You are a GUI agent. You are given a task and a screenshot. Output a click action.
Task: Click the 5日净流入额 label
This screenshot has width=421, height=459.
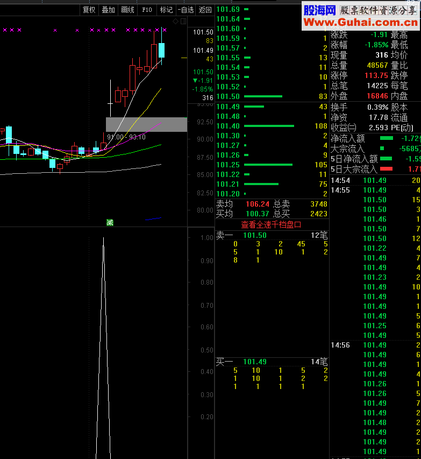point(354,159)
